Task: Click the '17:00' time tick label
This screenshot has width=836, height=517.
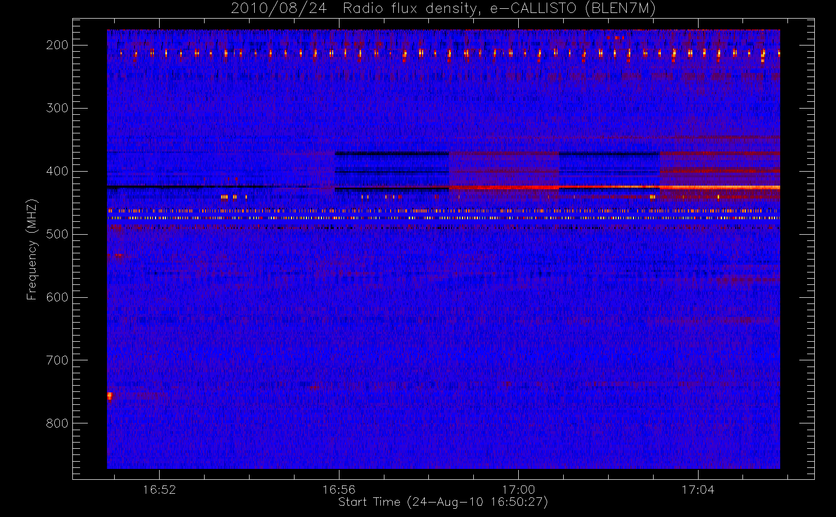Action: (x=518, y=490)
